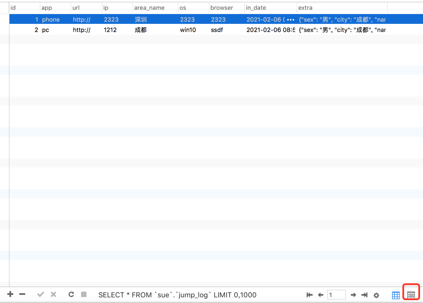423x303 pixels.
Task: Add a new record with the plus icon
Action: tap(10, 294)
